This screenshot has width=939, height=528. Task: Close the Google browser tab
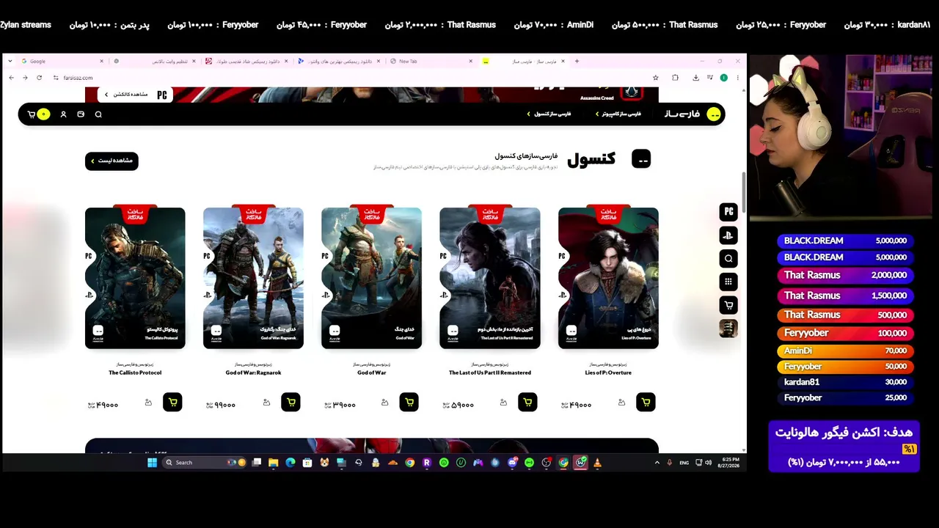point(101,62)
